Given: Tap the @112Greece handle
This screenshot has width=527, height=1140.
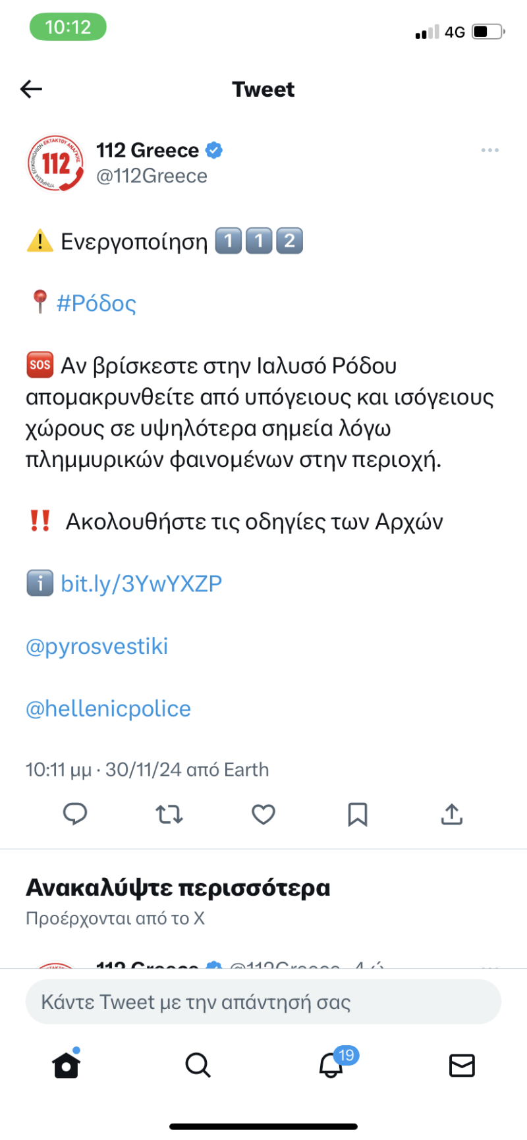Looking at the screenshot, I should pos(152,176).
